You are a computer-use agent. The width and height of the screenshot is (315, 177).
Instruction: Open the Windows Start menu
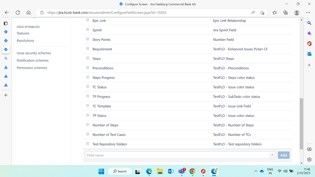tap(101, 171)
